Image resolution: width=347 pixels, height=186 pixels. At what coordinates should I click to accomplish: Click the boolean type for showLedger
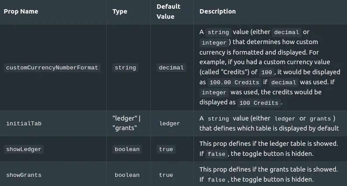point(127,149)
